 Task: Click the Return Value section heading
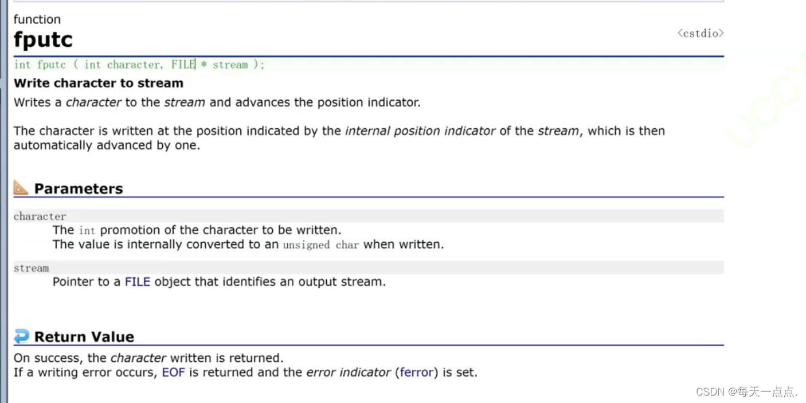[x=84, y=337]
